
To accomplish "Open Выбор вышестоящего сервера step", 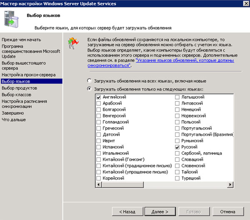I will (x=24, y=66).
